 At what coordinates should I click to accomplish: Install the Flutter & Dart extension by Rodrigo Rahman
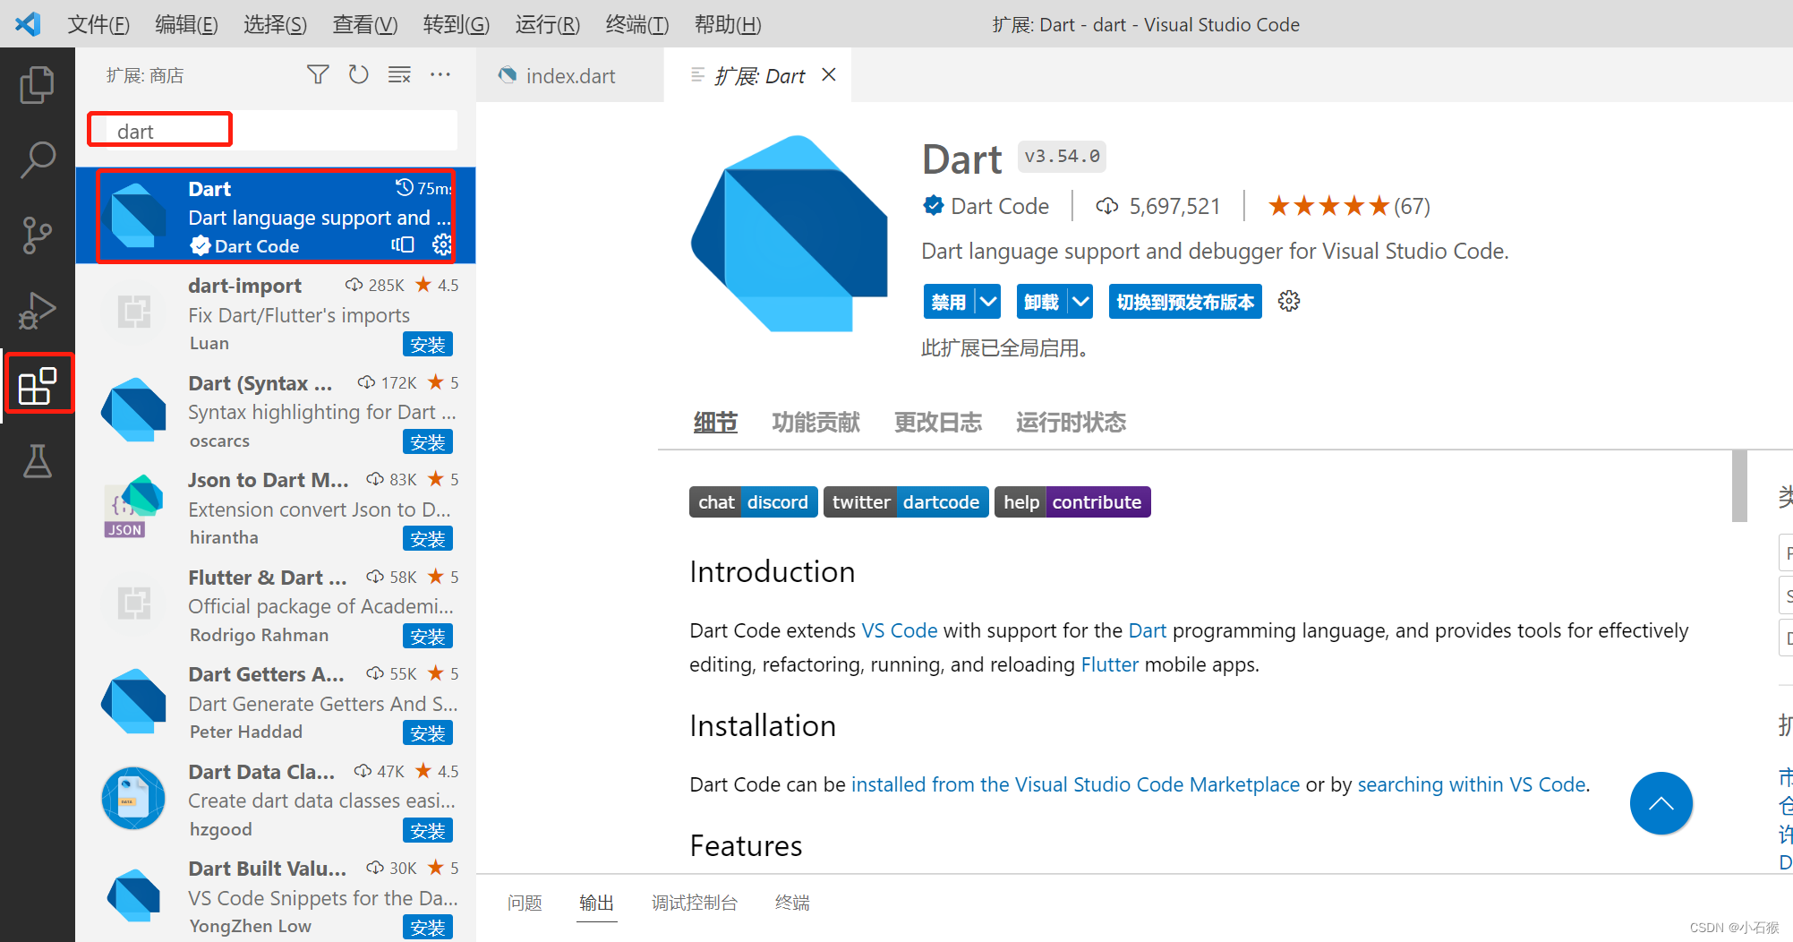click(428, 637)
